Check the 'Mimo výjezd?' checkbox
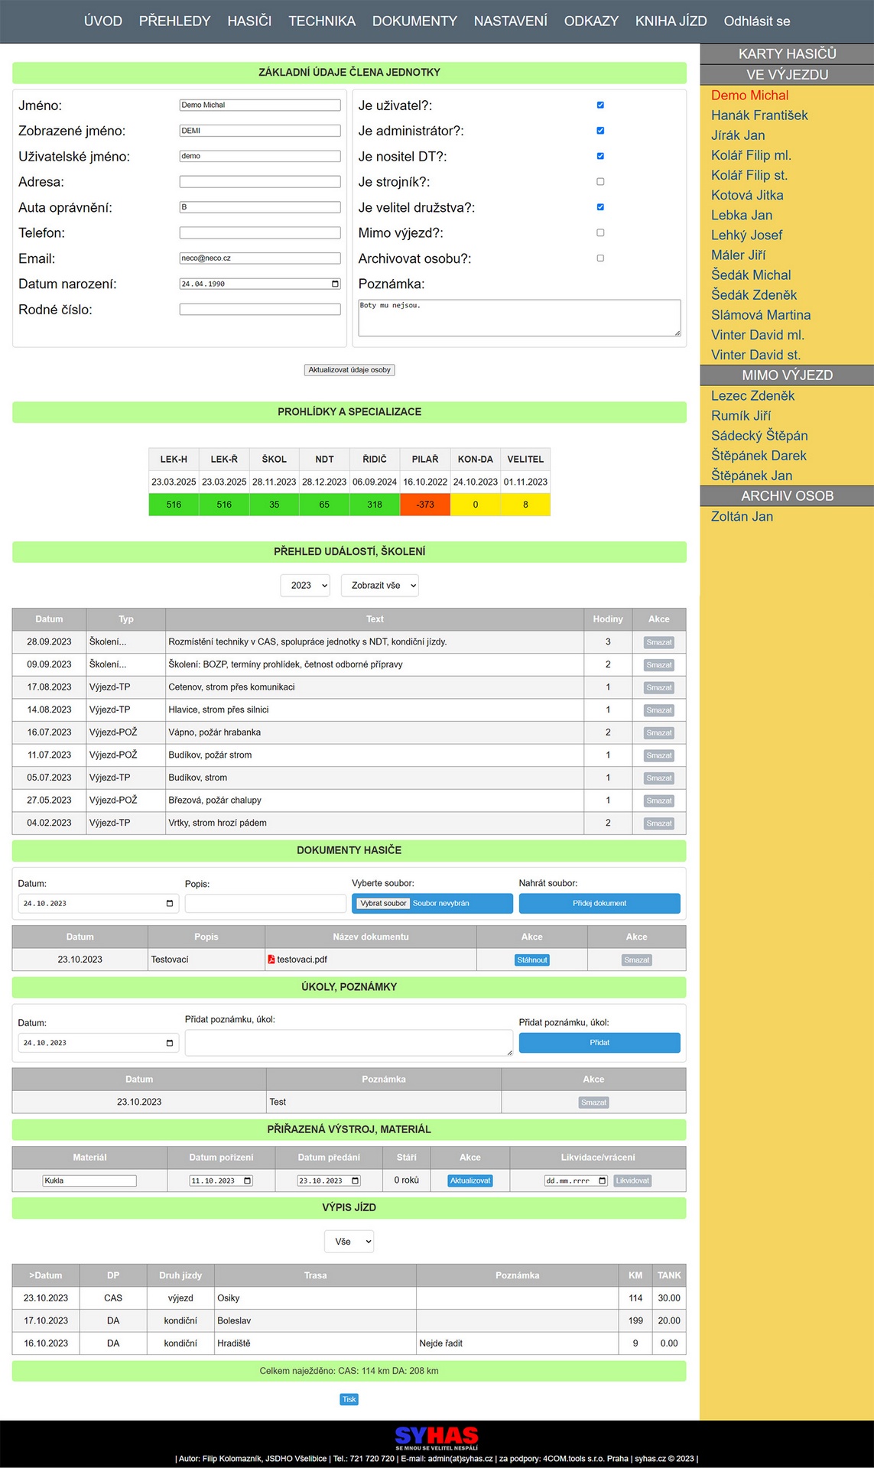874x1468 pixels. point(600,232)
